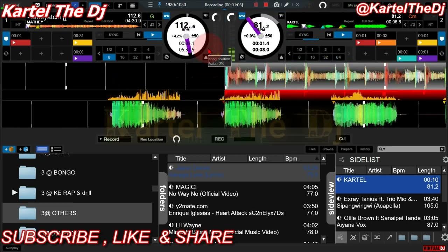This screenshot has height=252, width=448.
Task: Open the sidelist gear options
Action: tap(445, 160)
